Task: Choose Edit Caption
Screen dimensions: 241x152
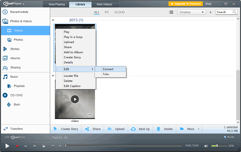Action: pos(76,86)
